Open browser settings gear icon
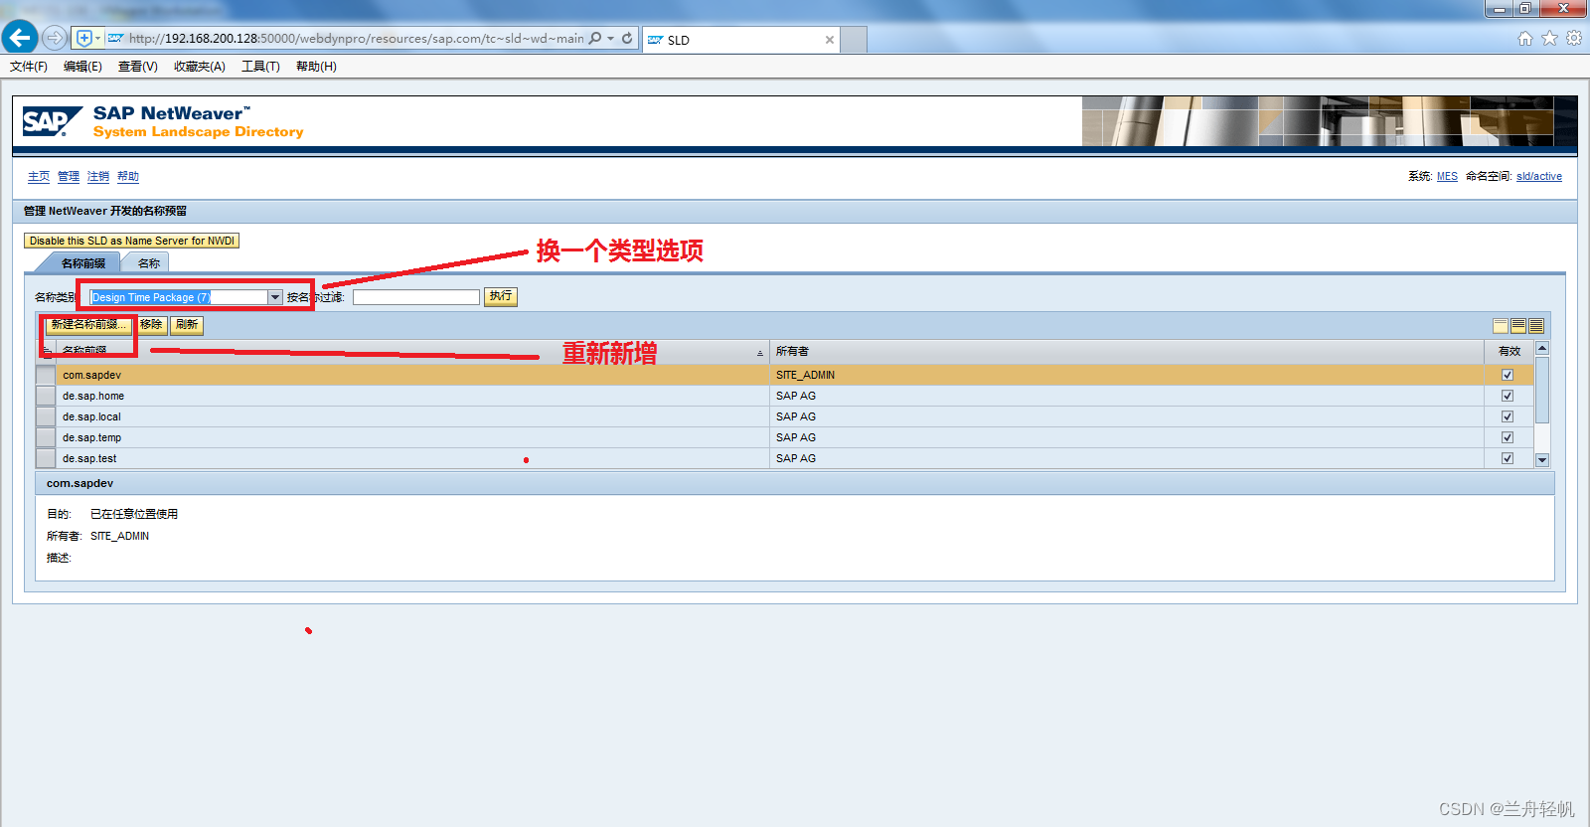This screenshot has height=827, width=1590. (x=1574, y=38)
